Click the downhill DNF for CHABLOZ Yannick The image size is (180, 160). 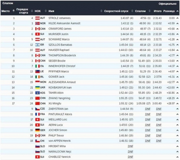[130, 157]
